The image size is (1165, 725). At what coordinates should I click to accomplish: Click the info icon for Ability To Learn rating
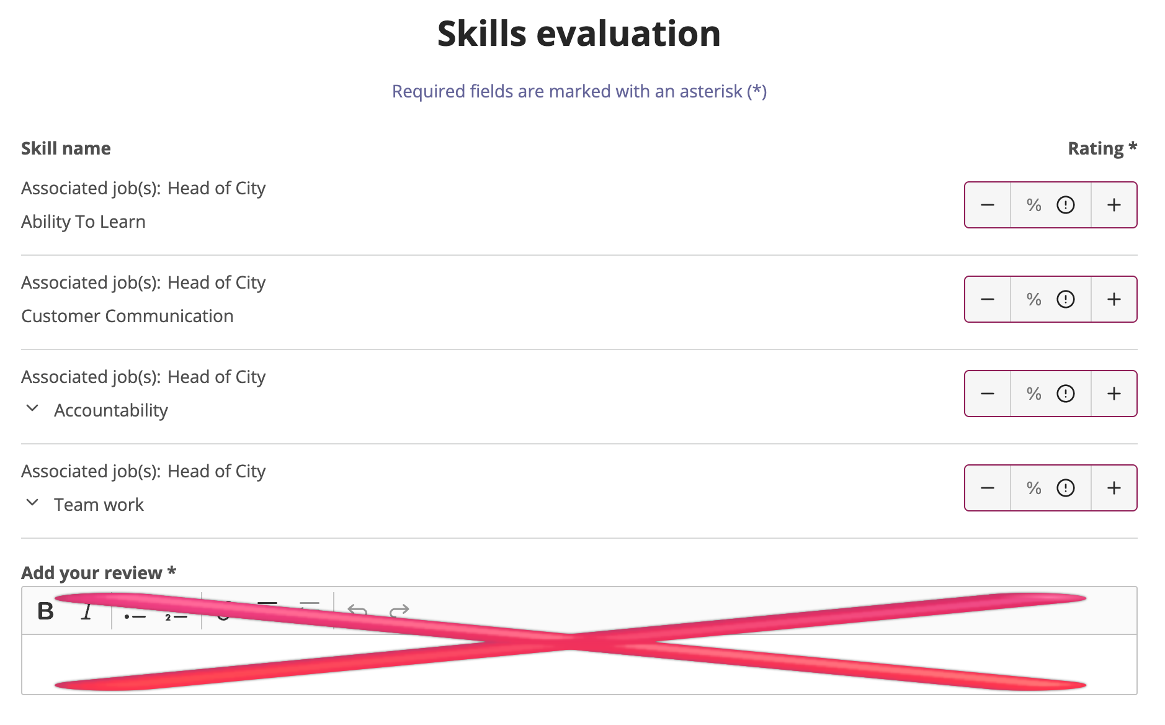coord(1065,205)
